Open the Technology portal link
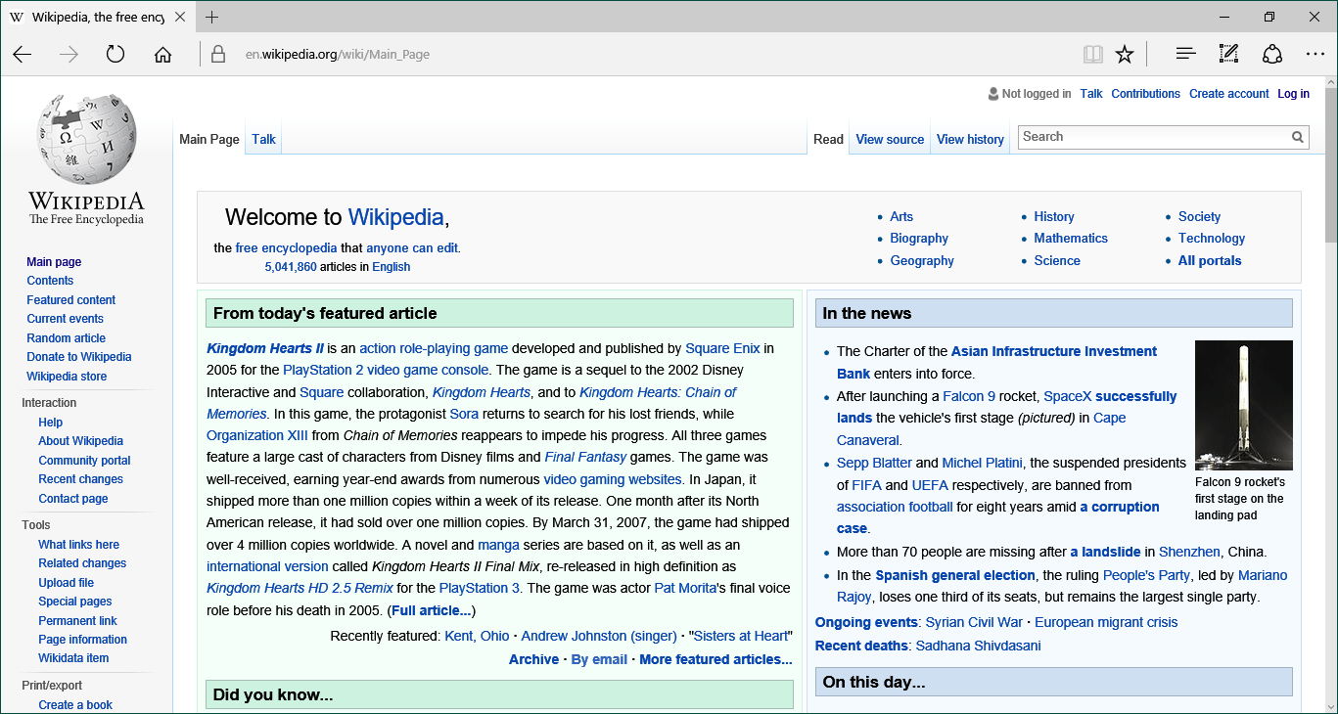 coord(1212,239)
